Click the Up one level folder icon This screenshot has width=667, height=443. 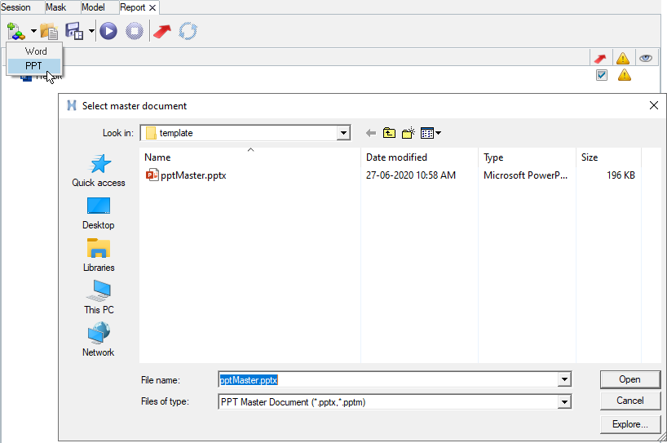click(389, 133)
